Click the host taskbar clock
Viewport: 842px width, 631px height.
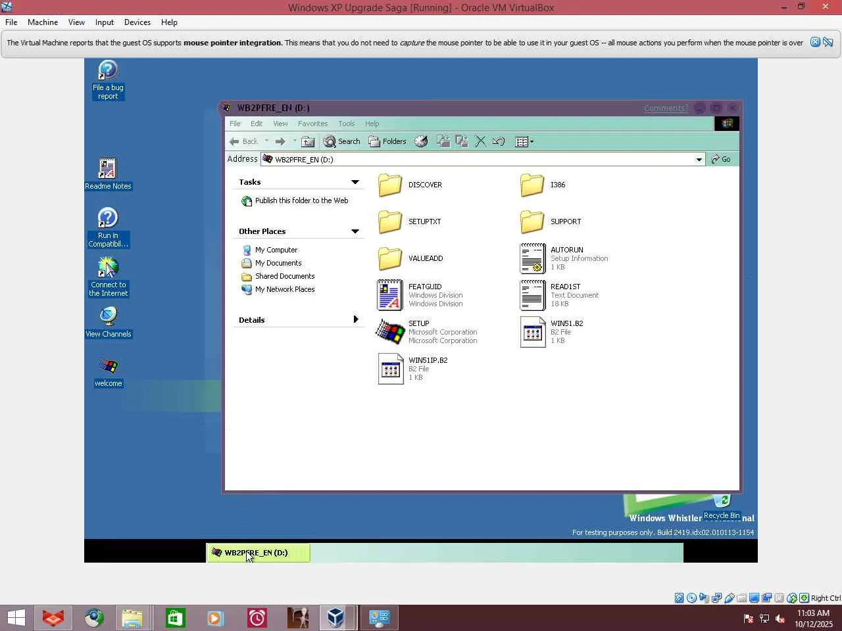pyautogui.click(x=814, y=619)
